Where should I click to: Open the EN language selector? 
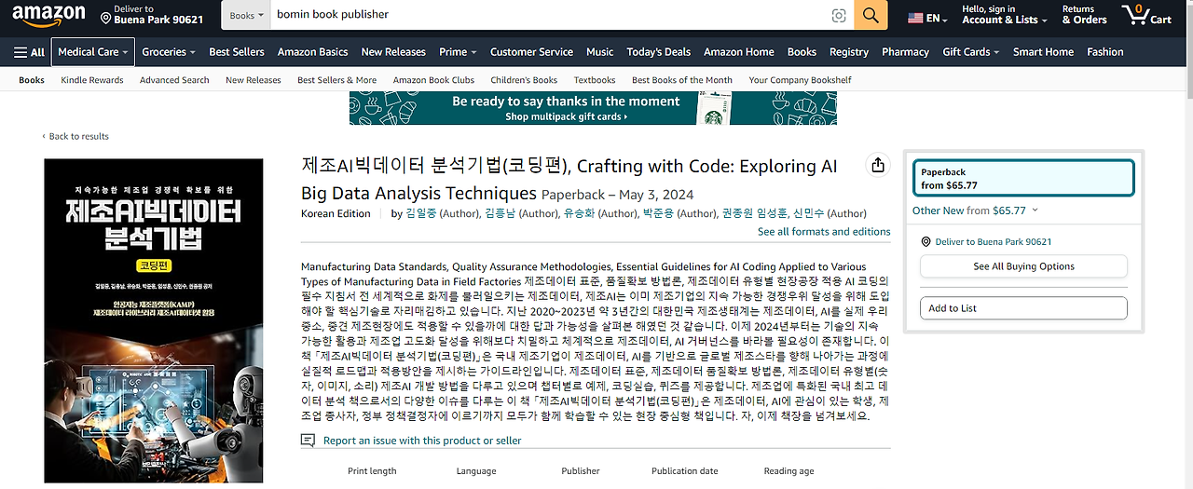(x=927, y=18)
